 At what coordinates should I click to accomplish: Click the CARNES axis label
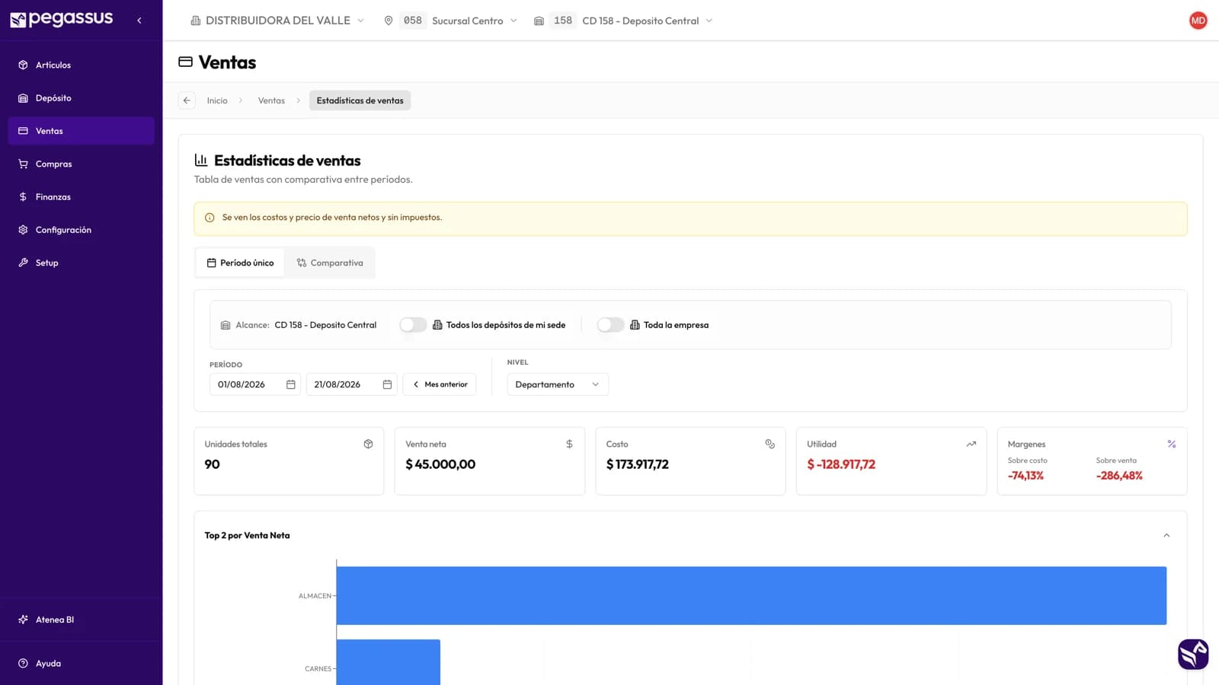pos(318,669)
